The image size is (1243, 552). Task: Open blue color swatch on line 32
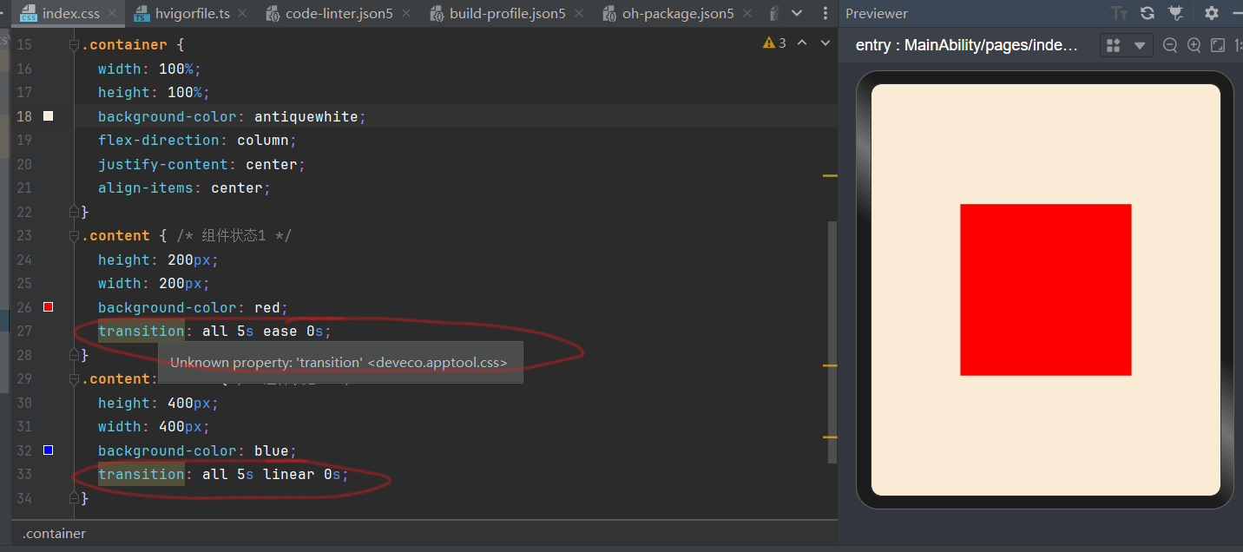pos(49,450)
